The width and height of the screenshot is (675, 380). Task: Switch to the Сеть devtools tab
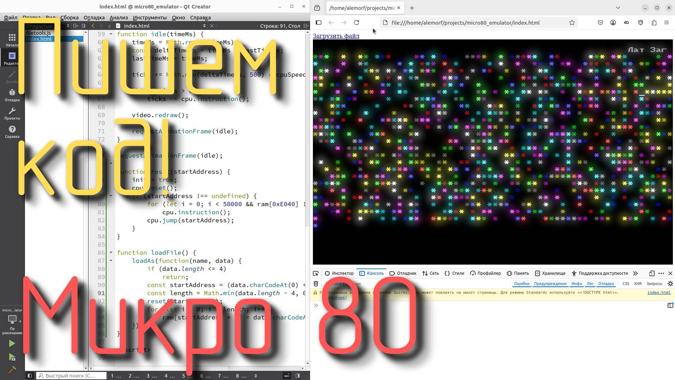coord(431,273)
